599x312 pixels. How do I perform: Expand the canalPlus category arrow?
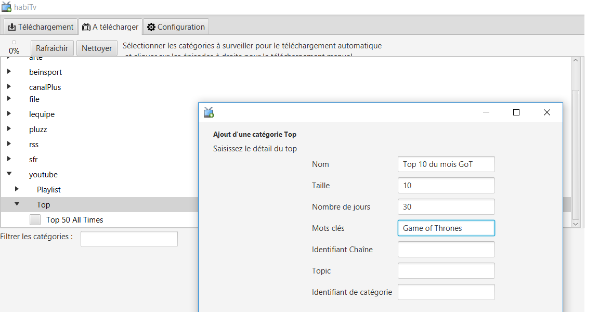pos(9,87)
